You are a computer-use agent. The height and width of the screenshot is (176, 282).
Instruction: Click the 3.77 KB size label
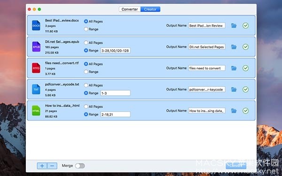coord(50,74)
